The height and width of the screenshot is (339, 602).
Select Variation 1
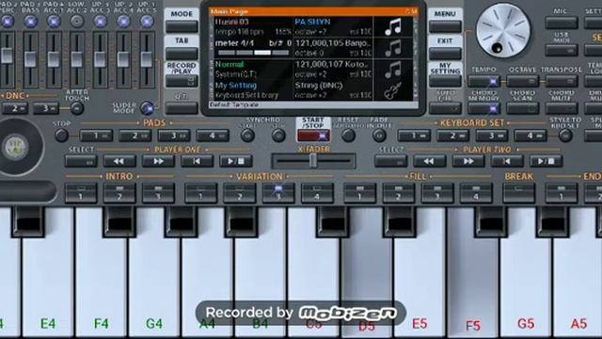200,192
